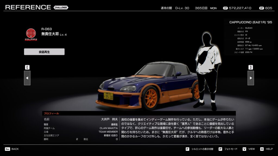This screenshot has width=278, height=156.
Task: Click the left bracket key hint
Action: click(x=27, y=67)
